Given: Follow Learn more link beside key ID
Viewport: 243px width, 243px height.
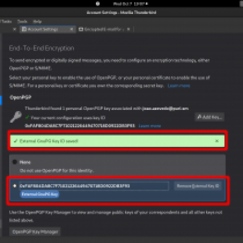Looking at the screenshot, I should 150,126.
